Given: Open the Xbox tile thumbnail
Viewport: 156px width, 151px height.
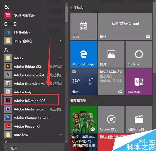Looking at the screenshot, I should [x=84, y=119].
